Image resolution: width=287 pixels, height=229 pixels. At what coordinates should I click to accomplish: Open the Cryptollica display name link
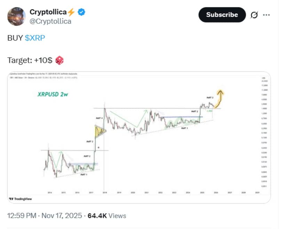[x=48, y=12]
